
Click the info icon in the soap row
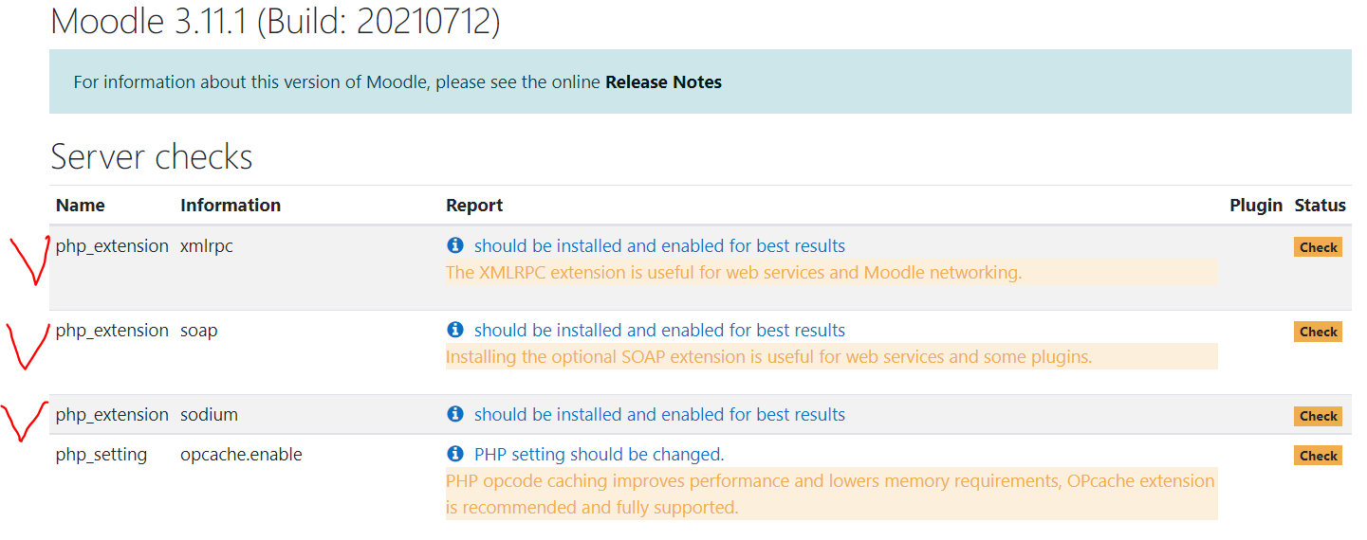[455, 331]
